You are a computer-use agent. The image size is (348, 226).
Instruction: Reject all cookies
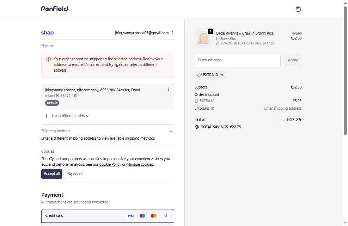pos(75,174)
